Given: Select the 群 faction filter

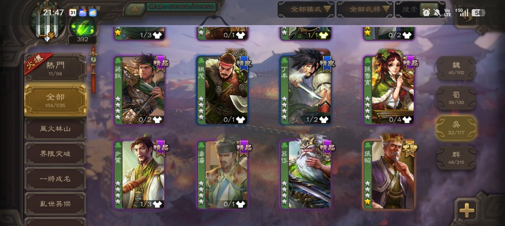Looking at the screenshot, I should pyautogui.click(x=456, y=158).
